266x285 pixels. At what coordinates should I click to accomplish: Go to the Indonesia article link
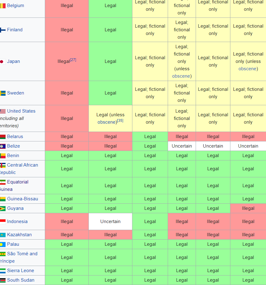pyautogui.click(x=17, y=221)
